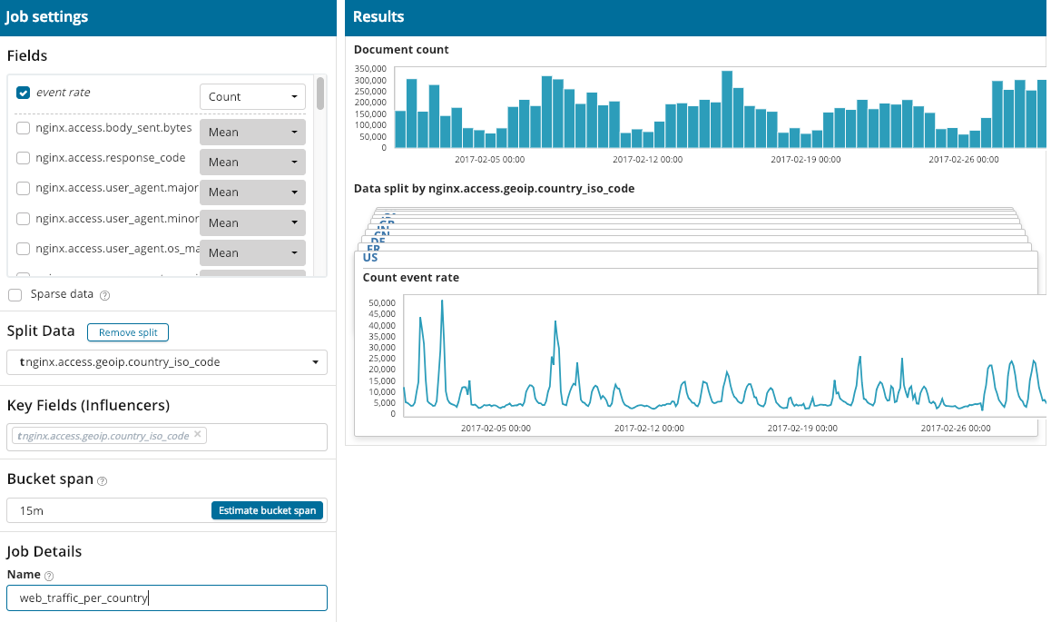Remove the country_iso_code influencer tag
This screenshot has height=622, width=1051.
tap(197, 434)
